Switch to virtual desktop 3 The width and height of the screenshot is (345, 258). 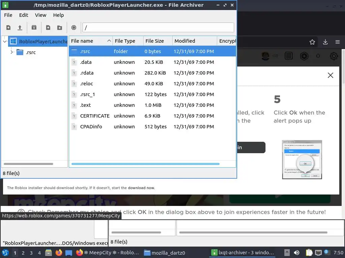pos(31,253)
